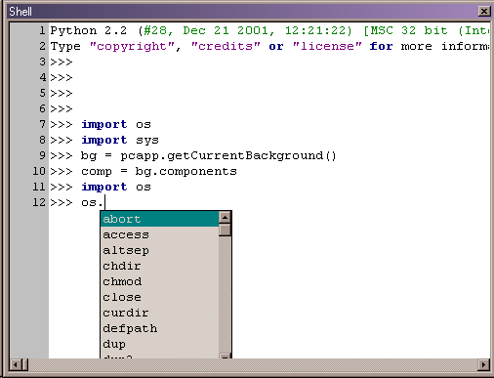Pick 'altsep' in the autocomplete list
The height and width of the screenshot is (378, 494).
pyautogui.click(x=160, y=250)
